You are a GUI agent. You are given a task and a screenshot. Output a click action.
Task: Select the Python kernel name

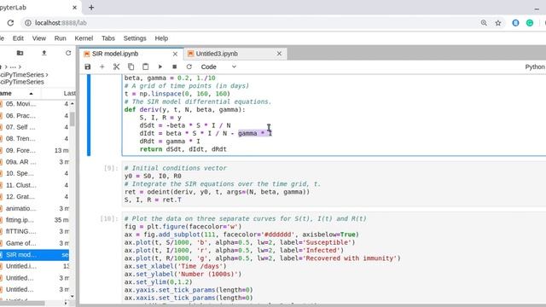(x=535, y=67)
